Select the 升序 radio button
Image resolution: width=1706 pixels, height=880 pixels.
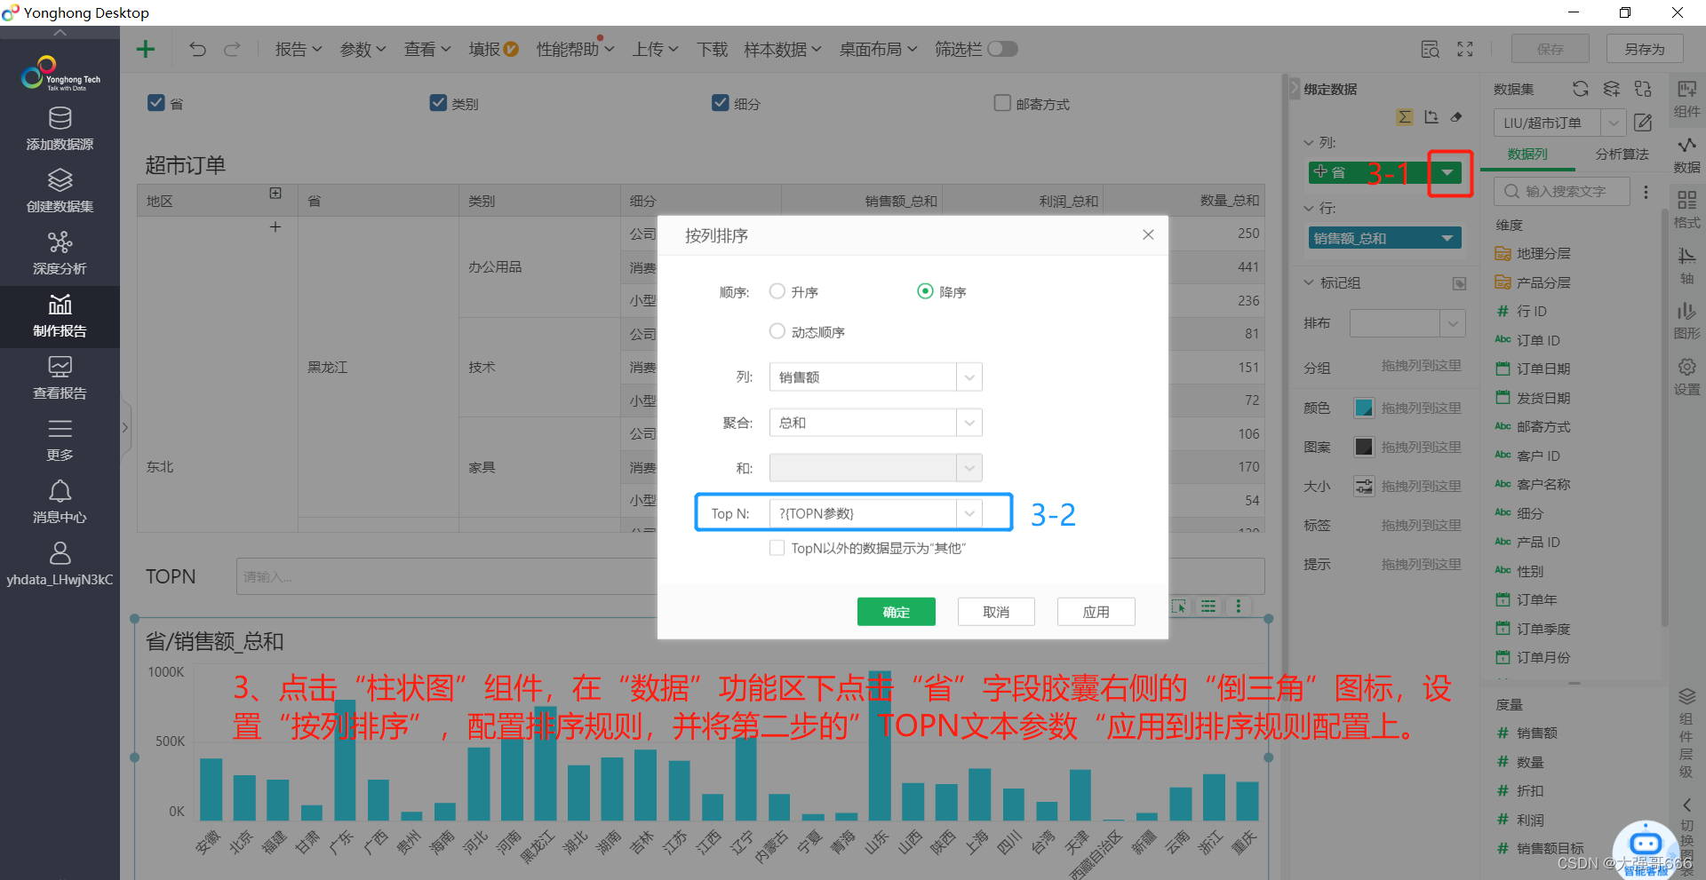click(777, 291)
